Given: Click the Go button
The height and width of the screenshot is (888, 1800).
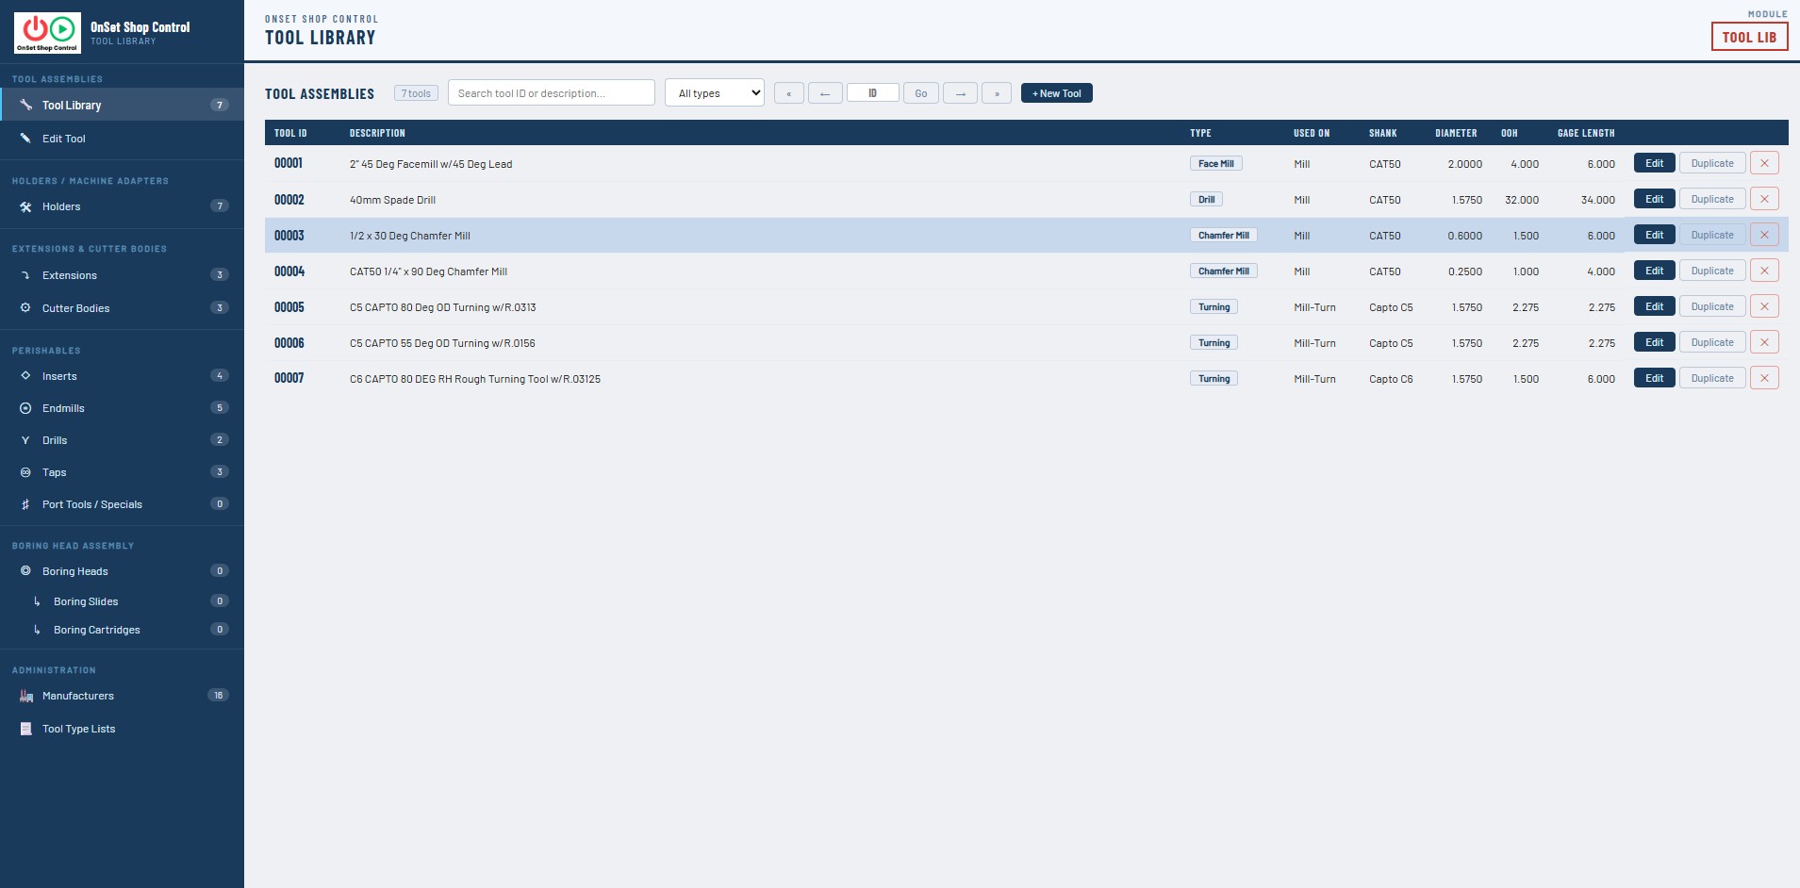Looking at the screenshot, I should (x=921, y=93).
